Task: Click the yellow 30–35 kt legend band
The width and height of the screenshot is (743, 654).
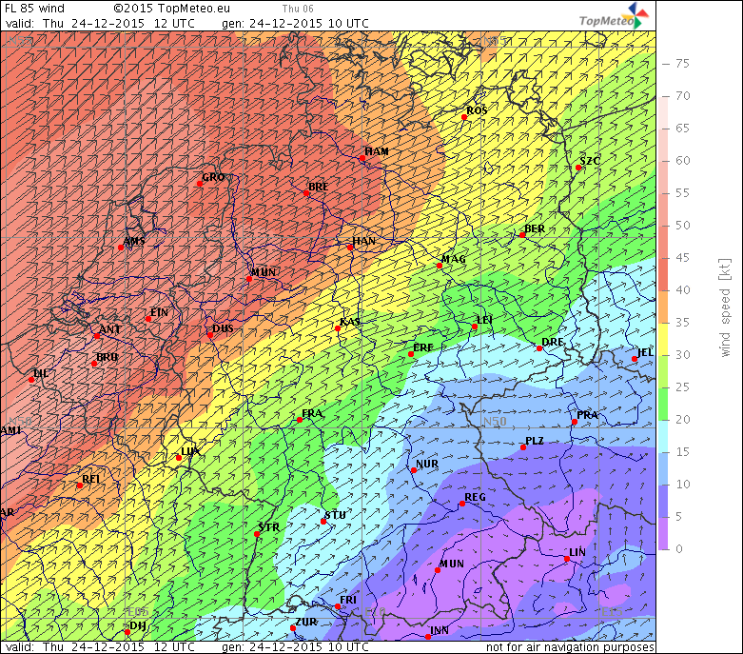Action: click(x=667, y=338)
